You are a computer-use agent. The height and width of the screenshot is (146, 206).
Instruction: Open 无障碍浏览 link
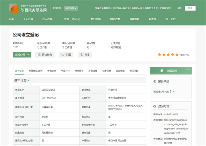[165, 8]
